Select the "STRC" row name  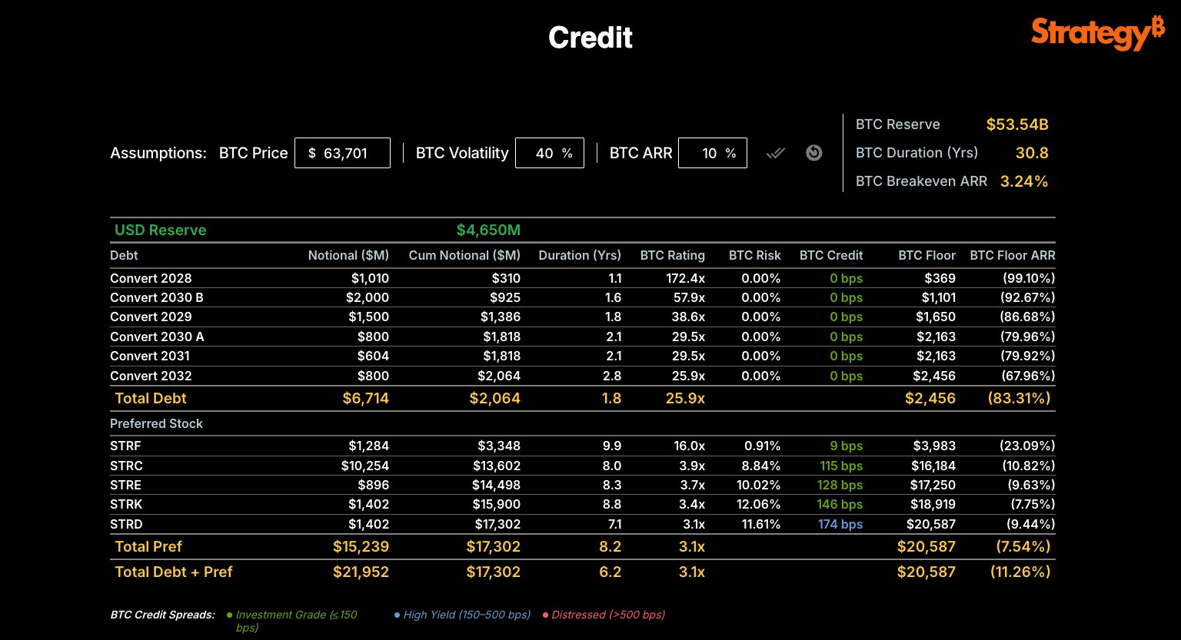tap(126, 466)
